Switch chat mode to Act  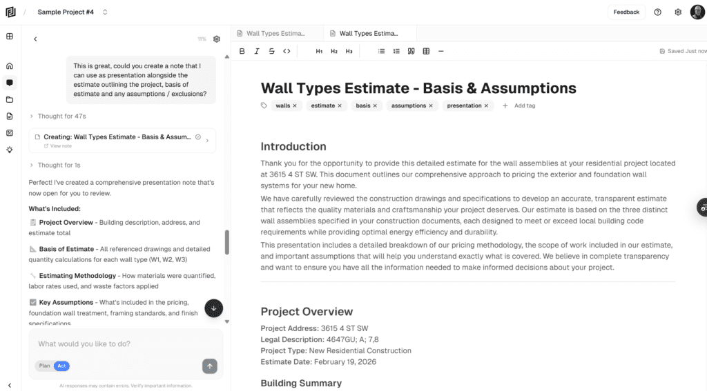[61, 365]
